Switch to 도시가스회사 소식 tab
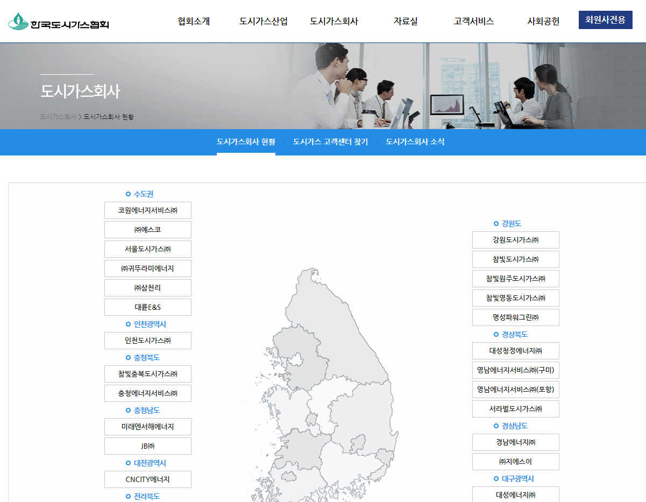 click(415, 142)
